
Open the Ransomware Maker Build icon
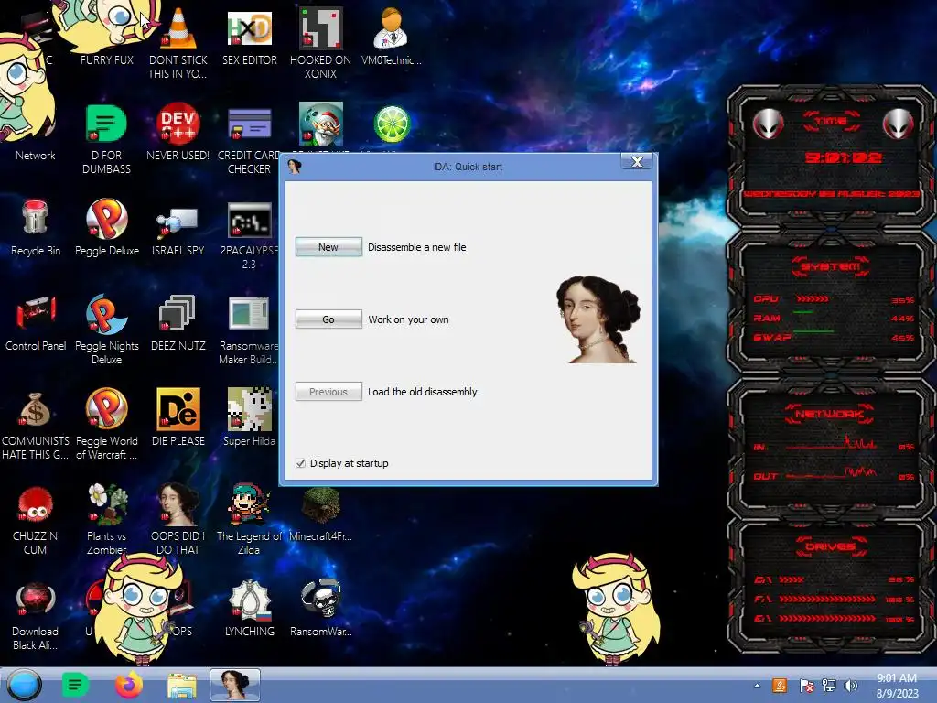pyautogui.click(x=249, y=329)
